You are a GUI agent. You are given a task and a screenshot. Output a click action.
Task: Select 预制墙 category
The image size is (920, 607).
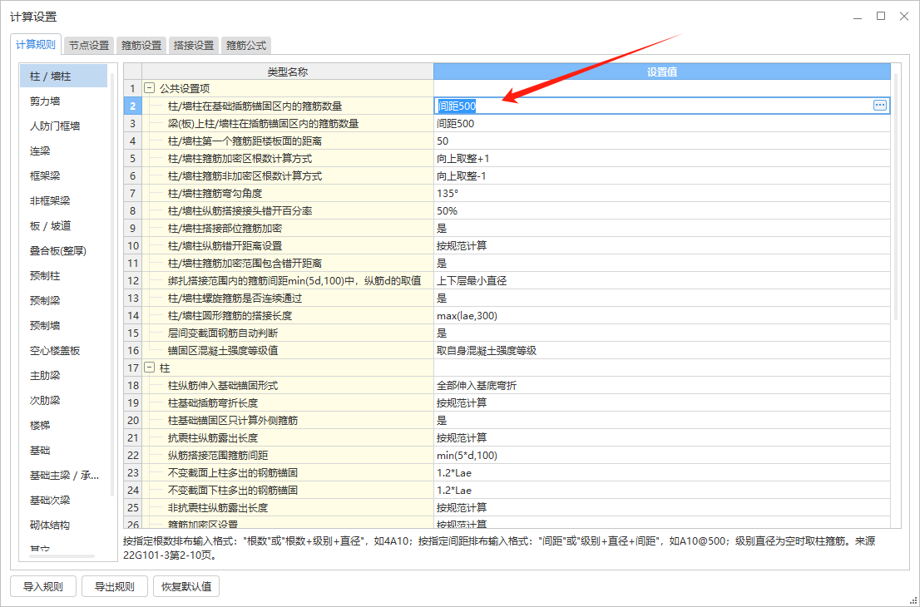64,325
